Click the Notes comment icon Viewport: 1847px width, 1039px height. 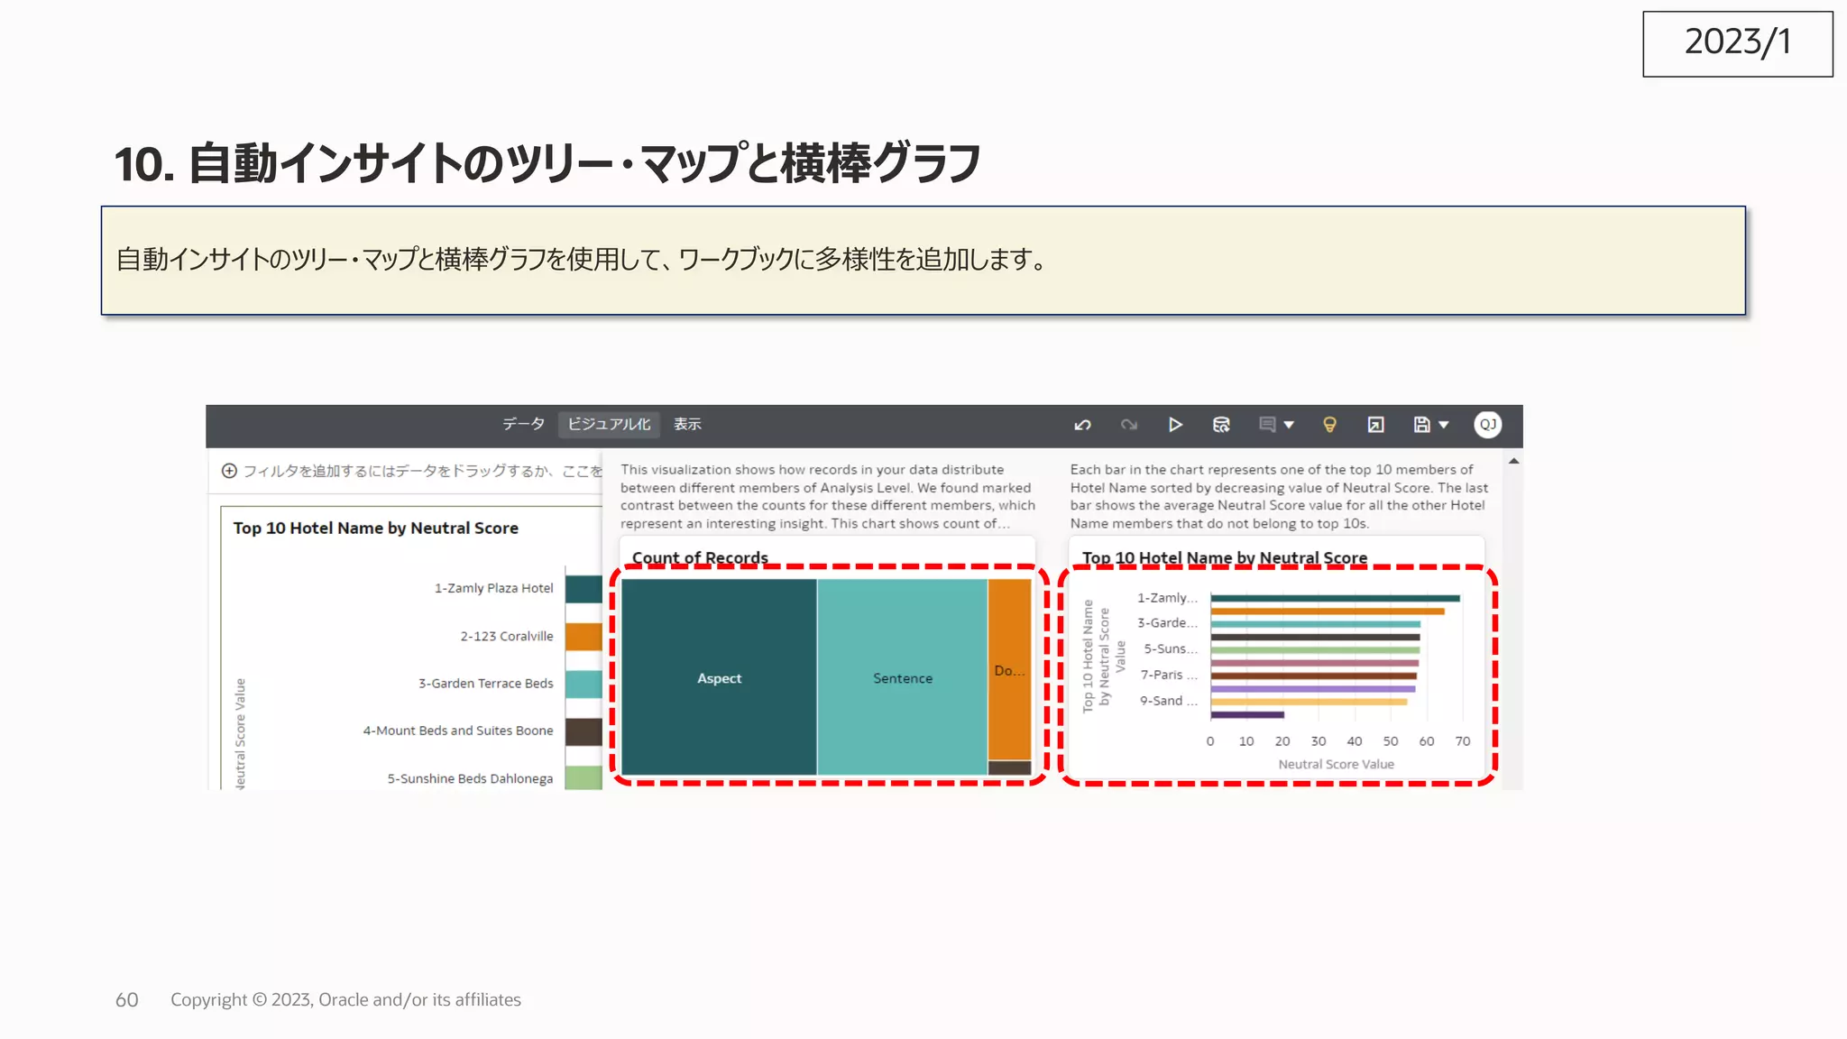(x=1267, y=425)
